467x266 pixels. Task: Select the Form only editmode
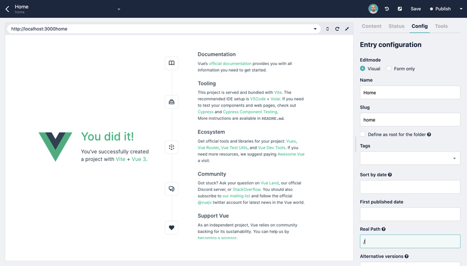coord(389,68)
